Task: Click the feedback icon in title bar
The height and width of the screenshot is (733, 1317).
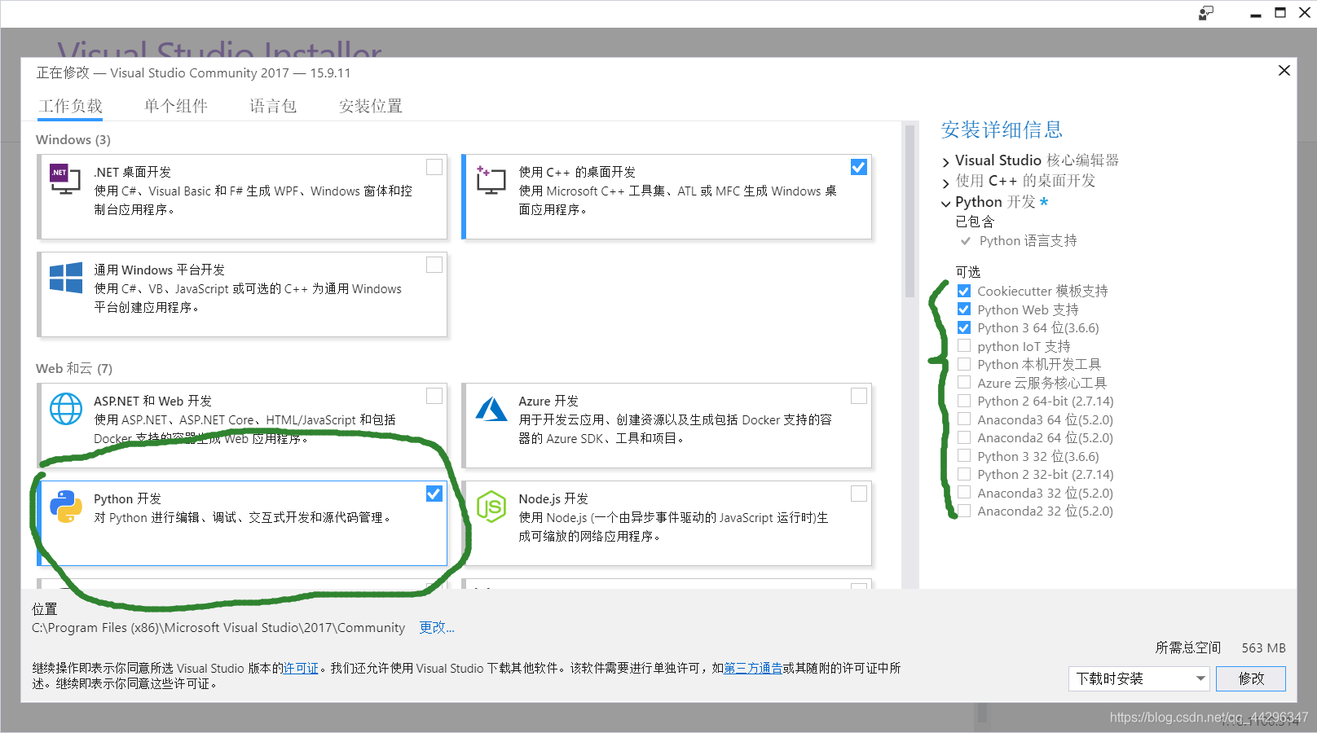Action: point(1206,13)
